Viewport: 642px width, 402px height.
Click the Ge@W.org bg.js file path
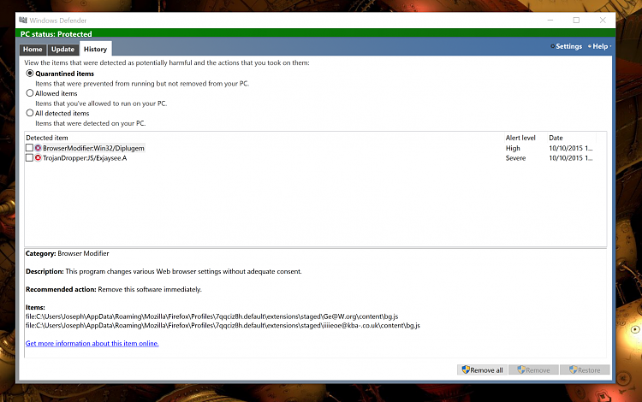(211, 316)
